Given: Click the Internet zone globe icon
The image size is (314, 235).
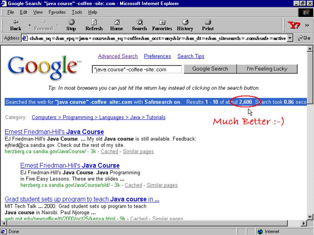Looking at the screenshot, I should [260, 231].
